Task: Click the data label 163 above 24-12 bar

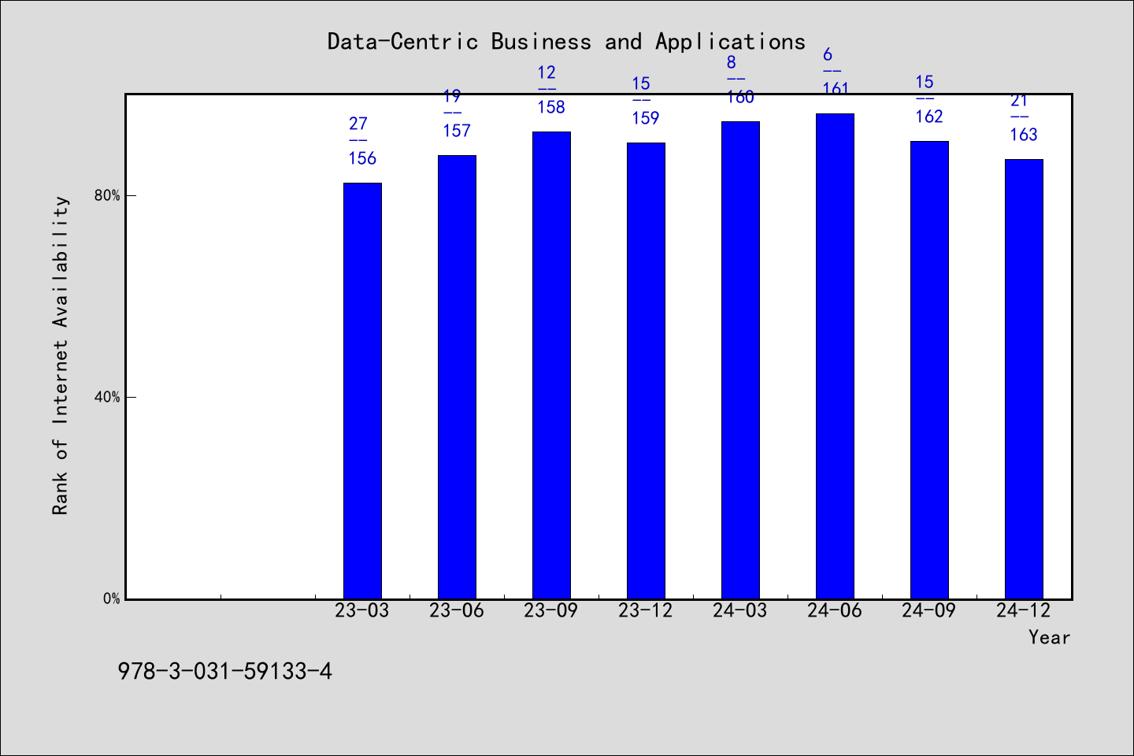Action: tap(1024, 135)
